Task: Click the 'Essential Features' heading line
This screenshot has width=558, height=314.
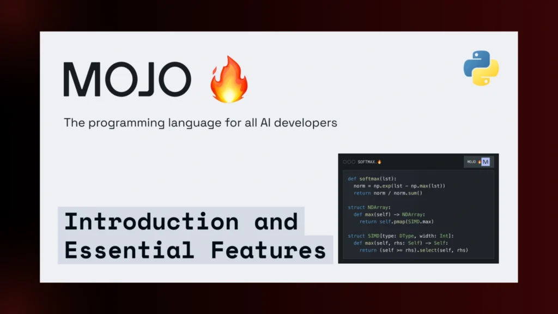Action: tap(195, 250)
